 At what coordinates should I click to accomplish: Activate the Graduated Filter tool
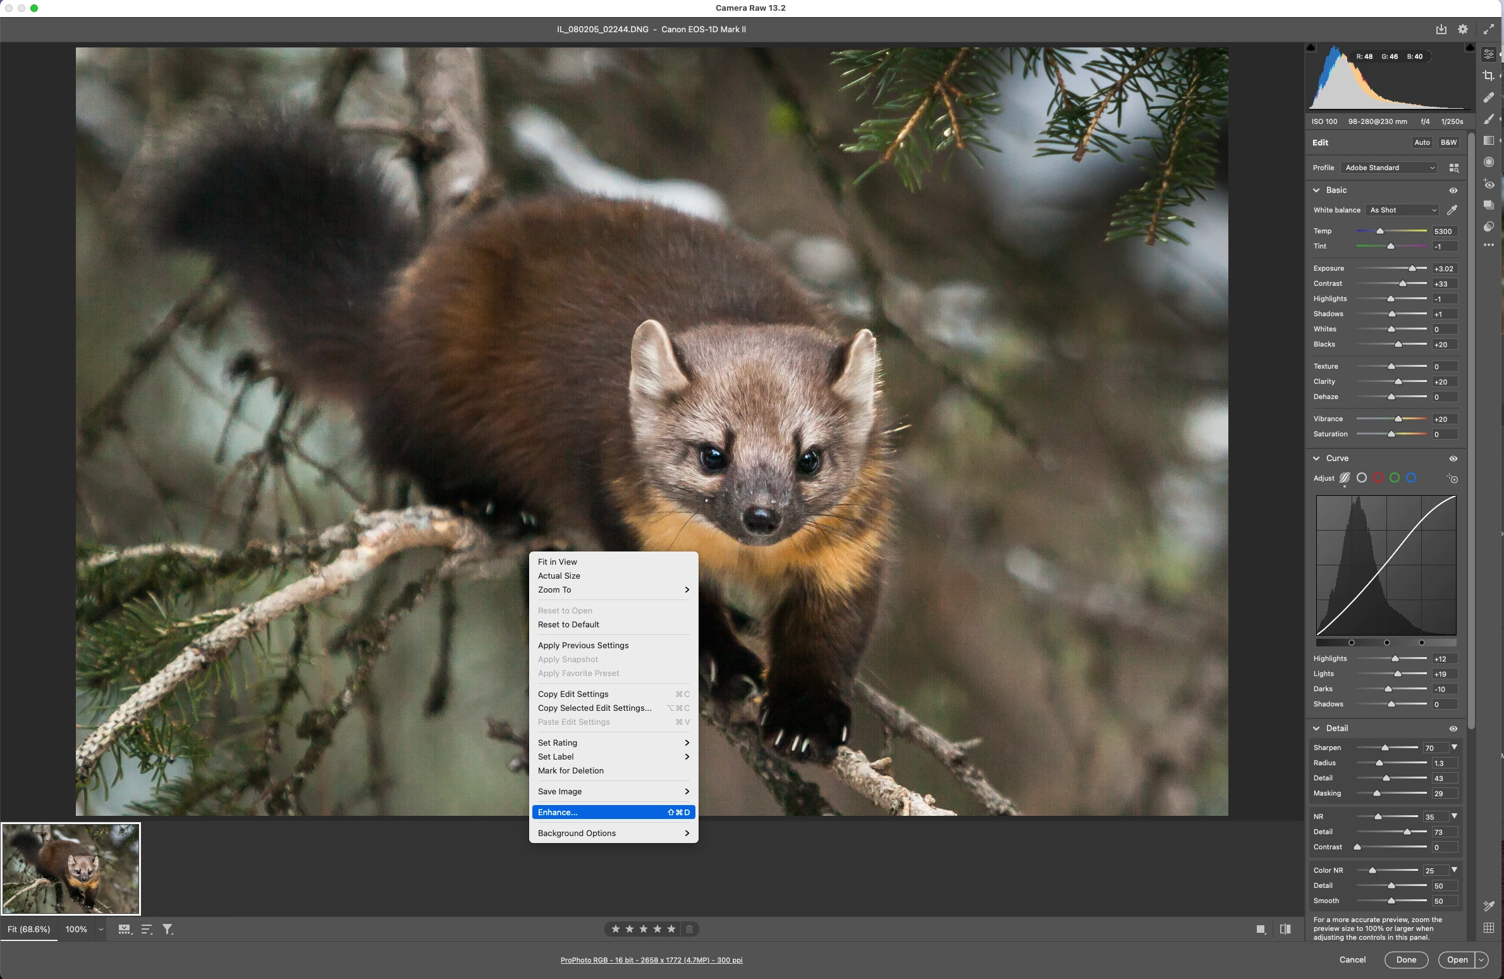coord(1488,140)
